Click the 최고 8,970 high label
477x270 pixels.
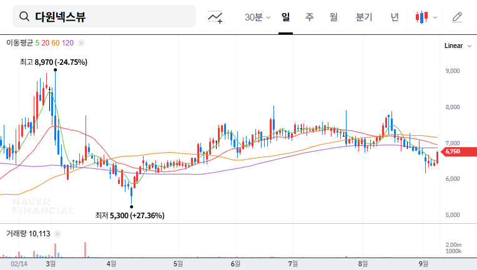tap(54, 62)
